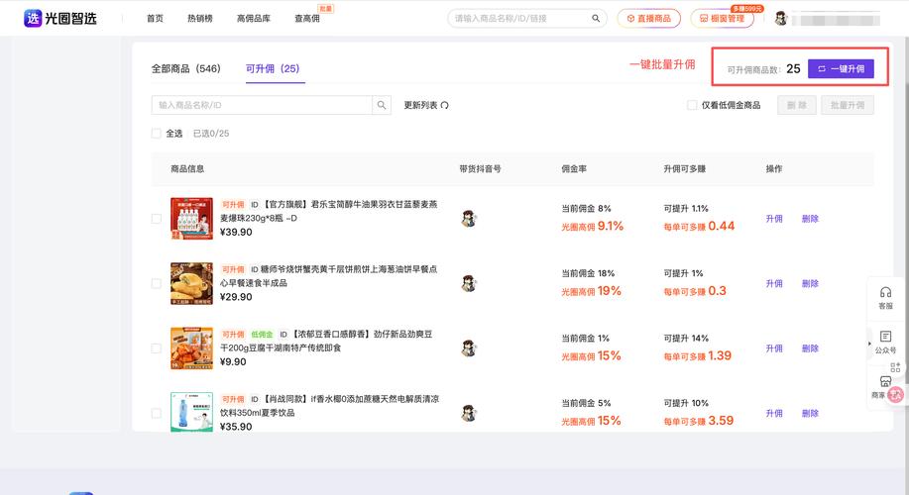The image size is (909, 495).
Task: Click 升佣 for 君乐宝 product
Action: 774,219
